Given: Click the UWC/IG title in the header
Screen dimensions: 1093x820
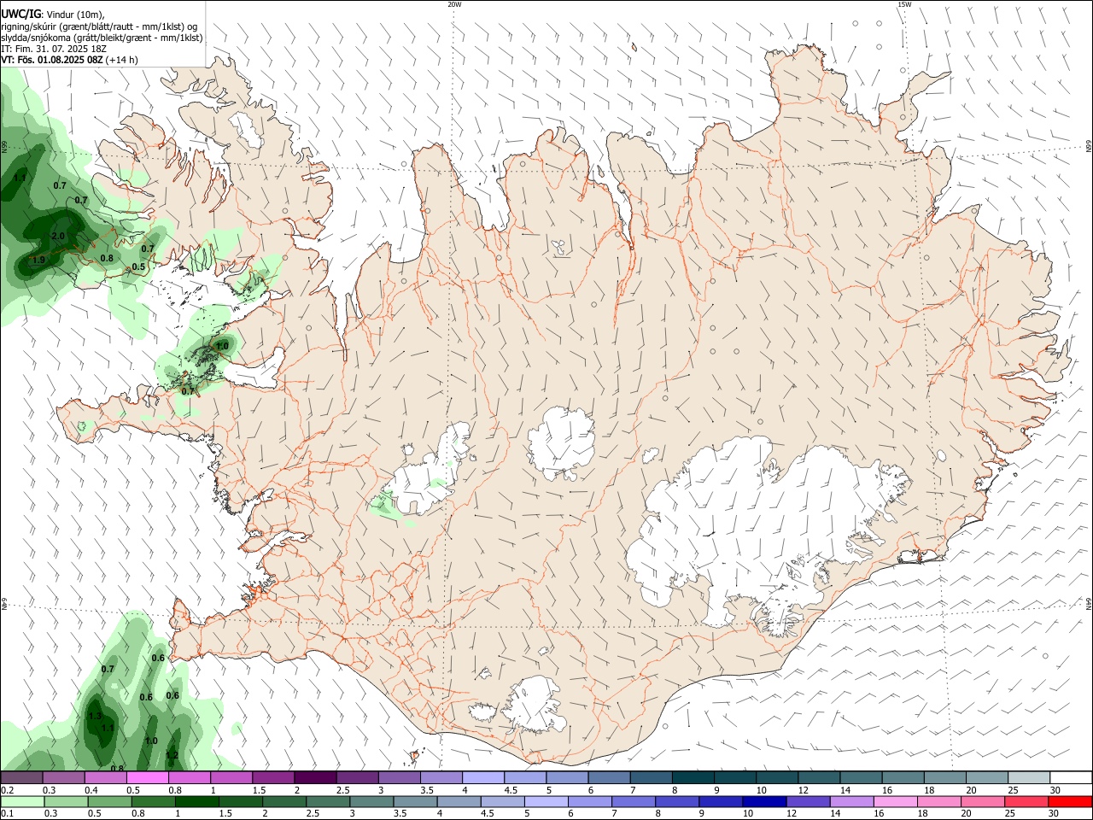Looking at the screenshot, I should pyautogui.click(x=21, y=14).
